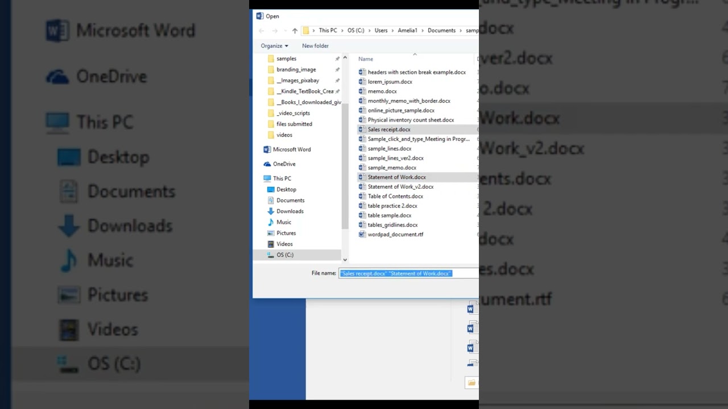This screenshot has width=728, height=409.
Task: Click file icon of memo.docx
Action: (362, 91)
